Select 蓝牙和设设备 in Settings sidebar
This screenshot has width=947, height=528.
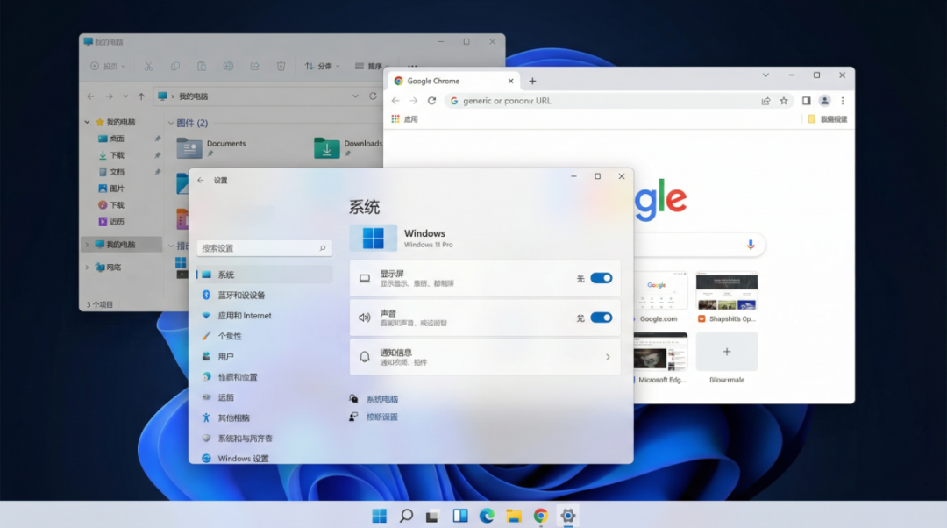point(241,296)
